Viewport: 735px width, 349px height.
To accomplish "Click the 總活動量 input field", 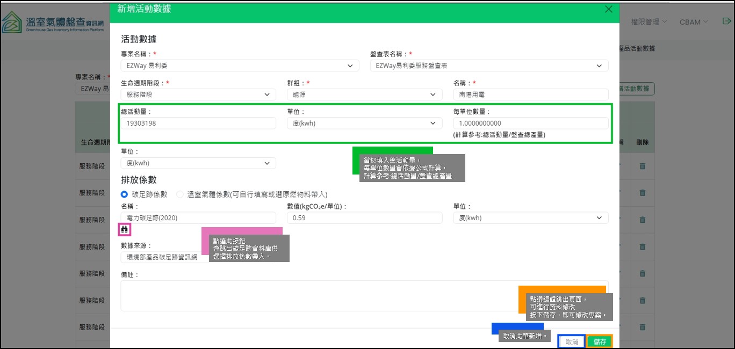I will point(198,123).
